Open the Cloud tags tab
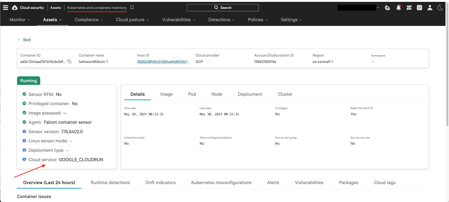Screen dimensions: 449x202 click(384, 183)
